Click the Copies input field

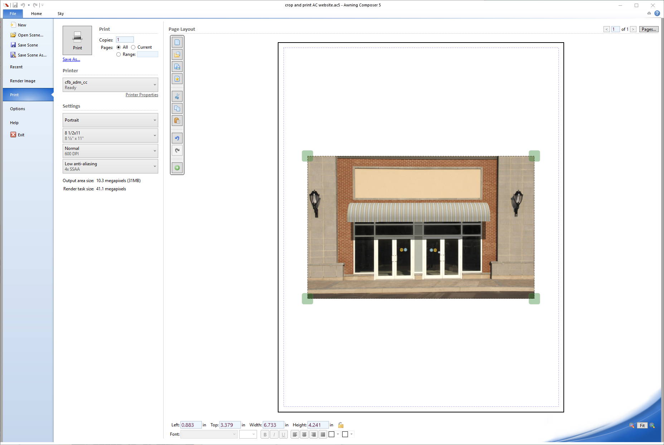pyautogui.click(x=125, y=40)
